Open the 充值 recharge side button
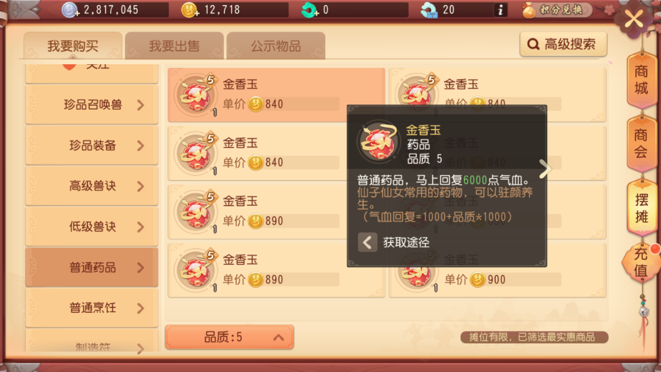Viewport: 661px width, 372px height. (x=641, y=262)
